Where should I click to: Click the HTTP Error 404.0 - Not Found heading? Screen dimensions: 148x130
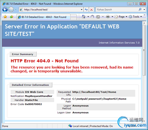point(44,61)
